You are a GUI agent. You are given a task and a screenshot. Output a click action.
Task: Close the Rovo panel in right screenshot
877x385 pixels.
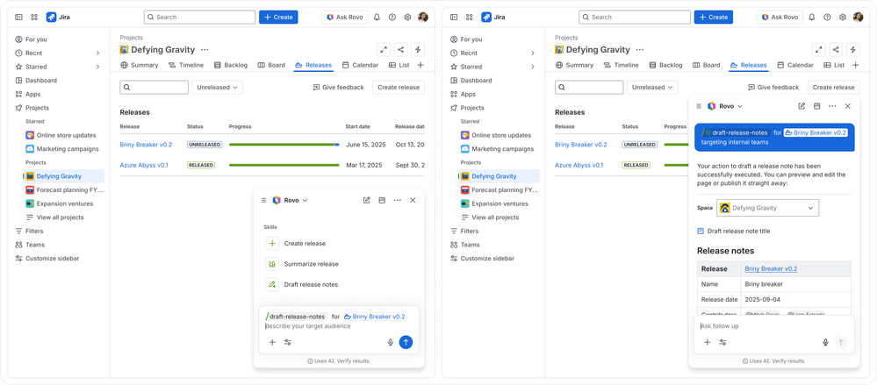tap(848, 106)
